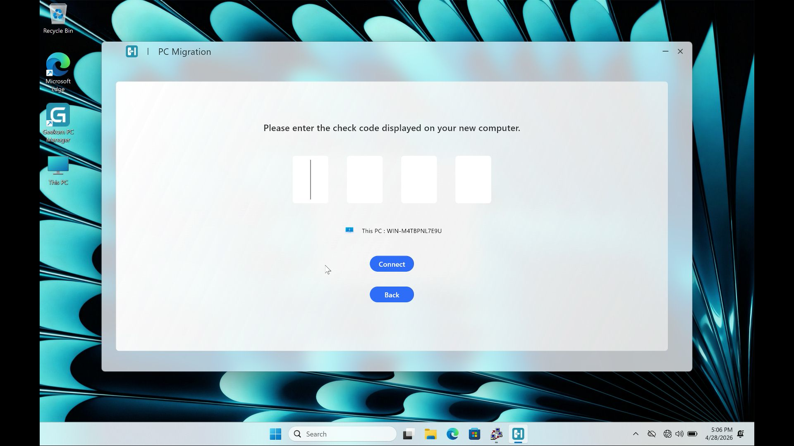
Task: Click the taskbar Search box
Action: (x=342, y=434)
